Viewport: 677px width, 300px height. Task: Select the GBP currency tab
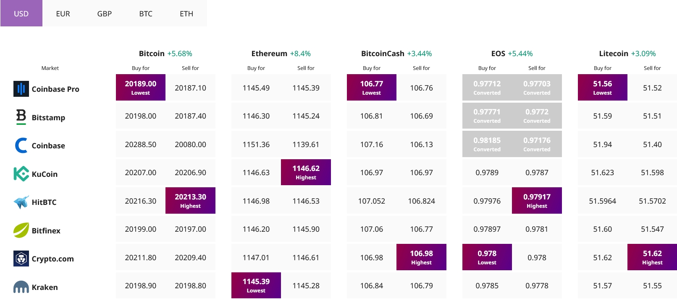(105, 13)
